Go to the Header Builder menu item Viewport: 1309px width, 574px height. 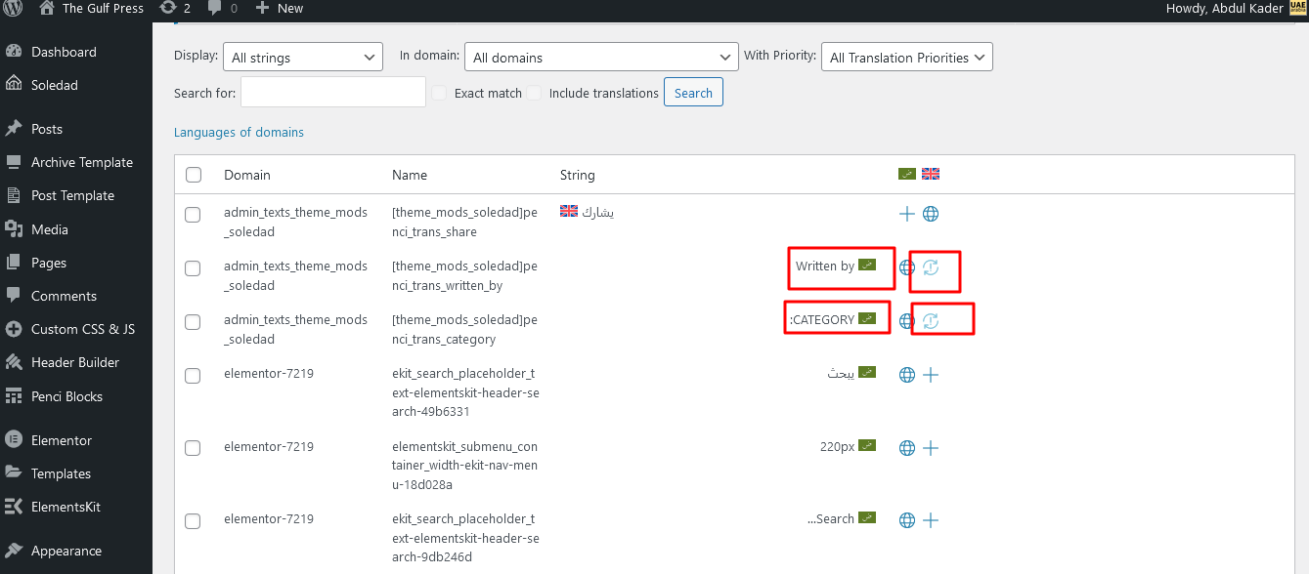pyautogui.click(x=75, y=362)
